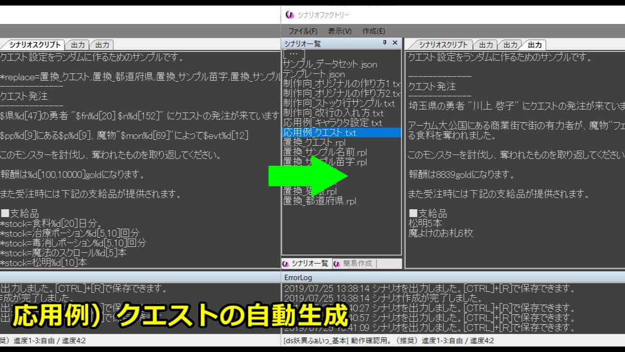Click the output line starting 埼玉県の勇者
The width and height of the screenshot is (625, 352).
tap(517, 106)
